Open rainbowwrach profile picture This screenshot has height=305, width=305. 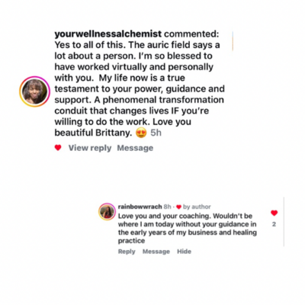pyautogui.click(x=108, y=212)
